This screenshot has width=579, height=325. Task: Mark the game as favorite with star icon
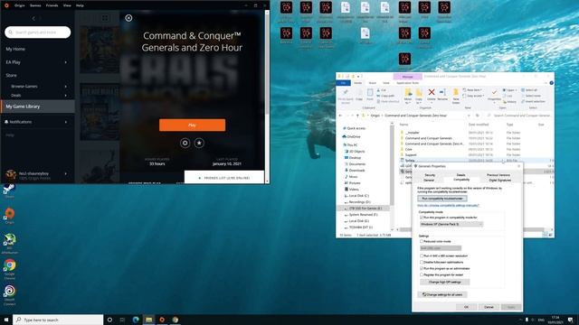pyautogui.click(x=199, y=143)
